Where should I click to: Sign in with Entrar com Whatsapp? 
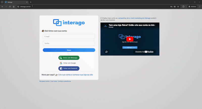69,58
